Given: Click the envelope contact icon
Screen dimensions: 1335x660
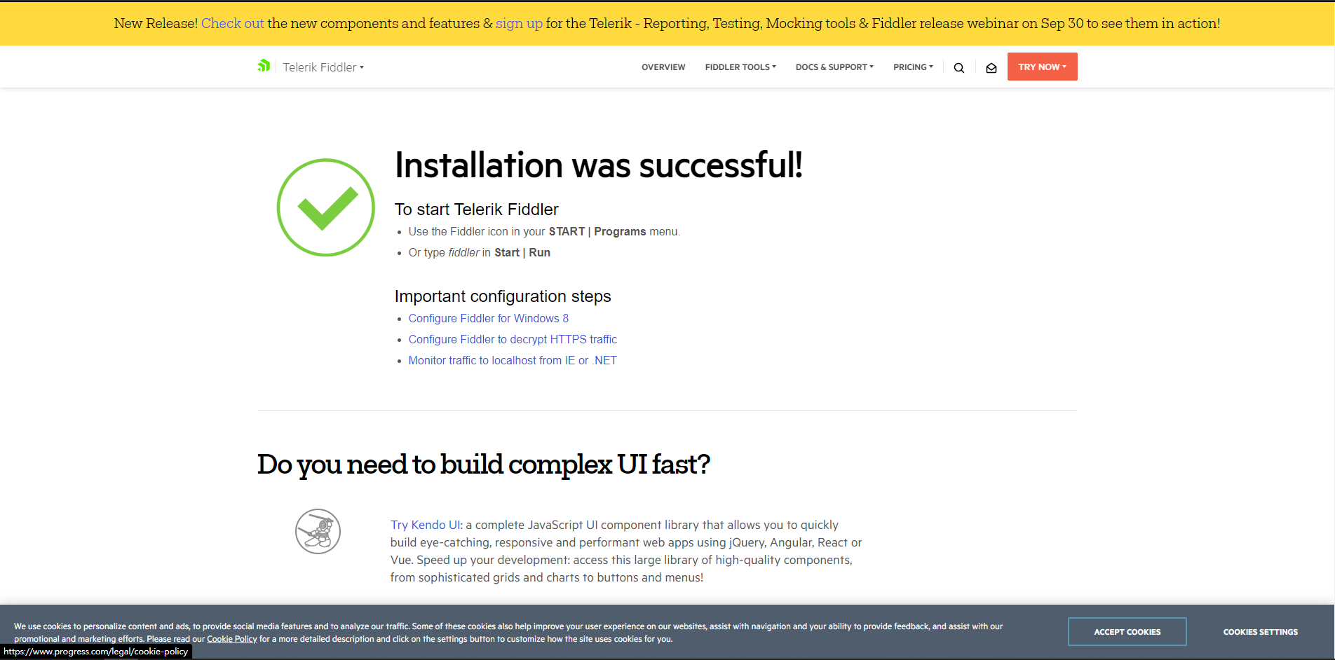Looking at the screenshot, I should [x=991, y=68].
